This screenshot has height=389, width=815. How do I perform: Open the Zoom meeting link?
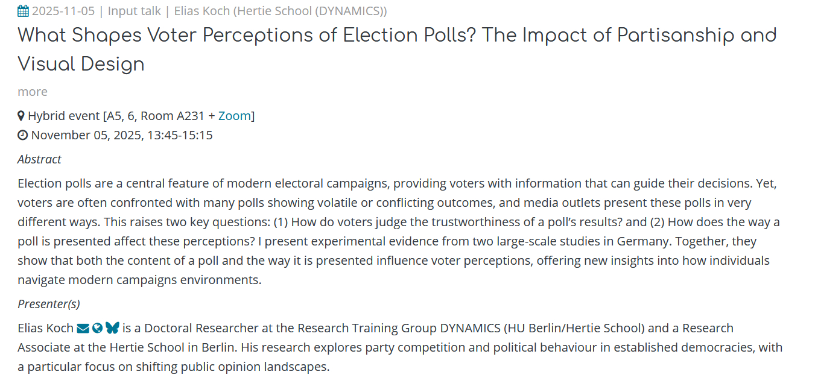tap(234, 116)
